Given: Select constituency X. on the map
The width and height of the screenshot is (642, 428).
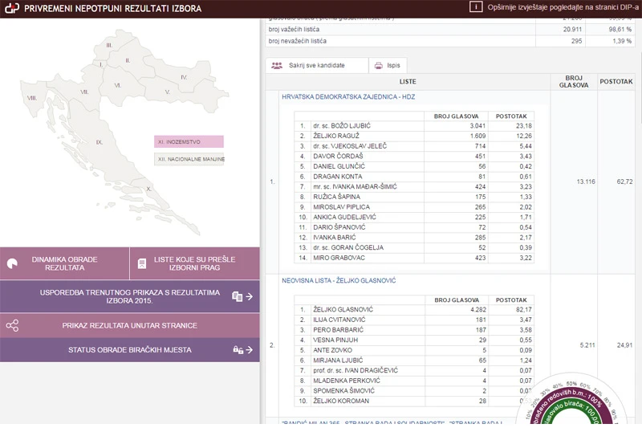Looking at the screenshot, I should coord(148,189).
